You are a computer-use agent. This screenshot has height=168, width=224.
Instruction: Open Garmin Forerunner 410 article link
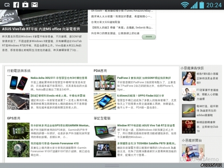[54, 143]
